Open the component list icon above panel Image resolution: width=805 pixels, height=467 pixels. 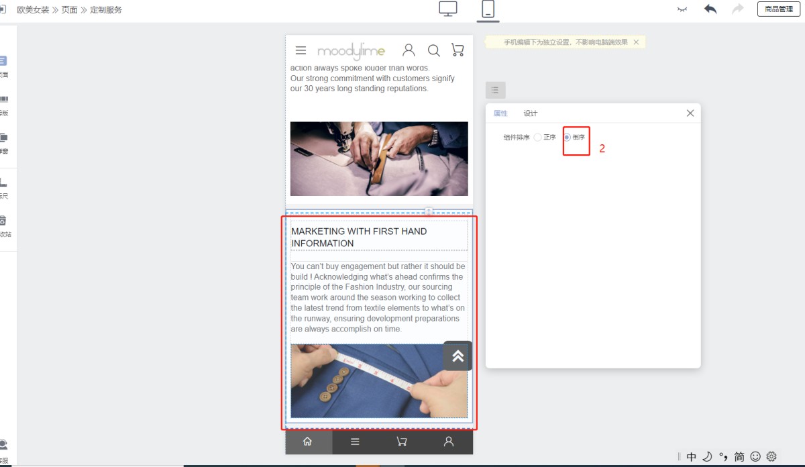[x=495, y=90]
